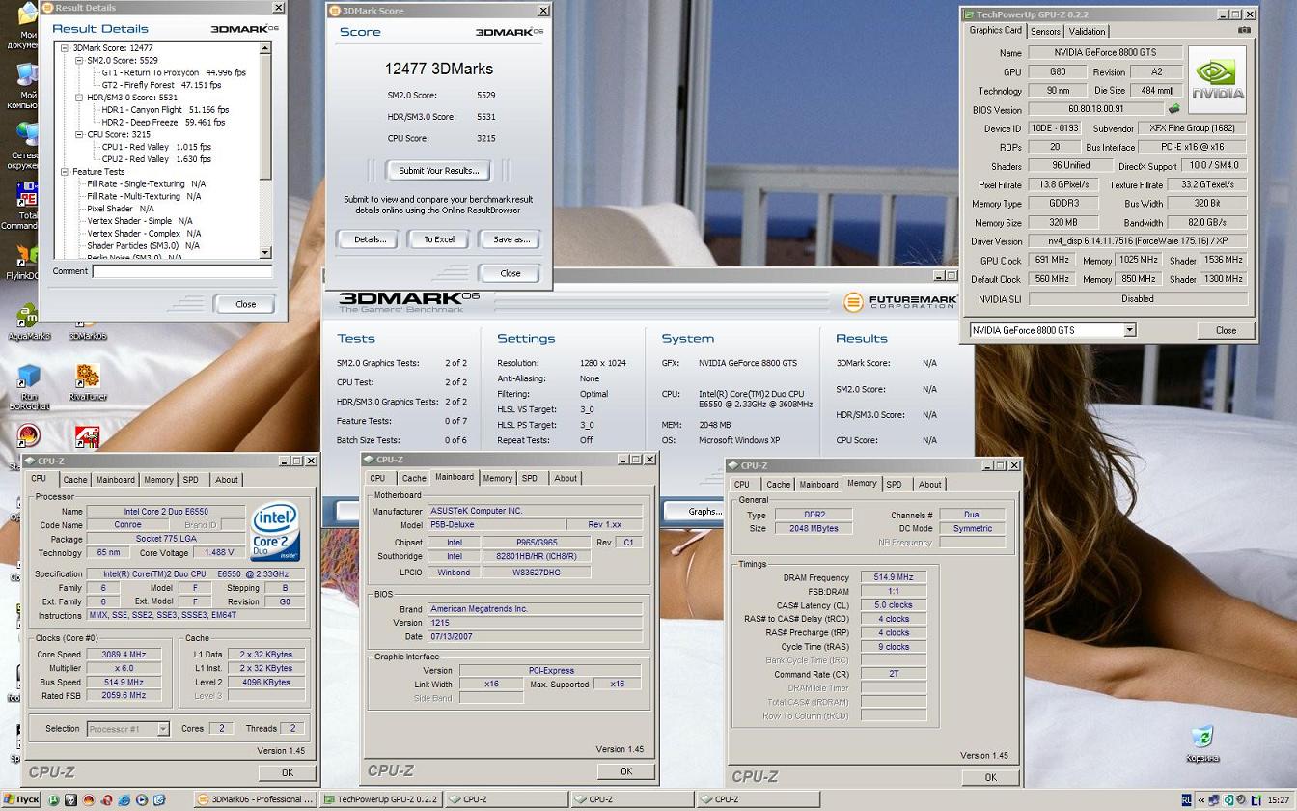Click the DRAM Frequency 514.9 MHz value
Screen dimensions: 1297x811
[x=894, y=577]
